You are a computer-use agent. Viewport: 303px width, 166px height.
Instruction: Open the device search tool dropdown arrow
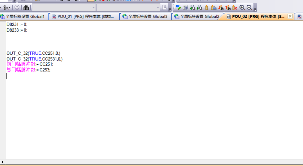coord(10,7)
